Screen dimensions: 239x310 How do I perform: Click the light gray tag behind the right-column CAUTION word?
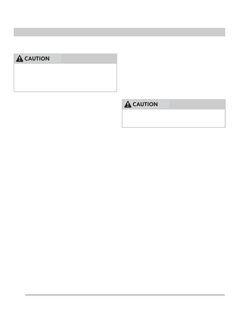[147, 104]
